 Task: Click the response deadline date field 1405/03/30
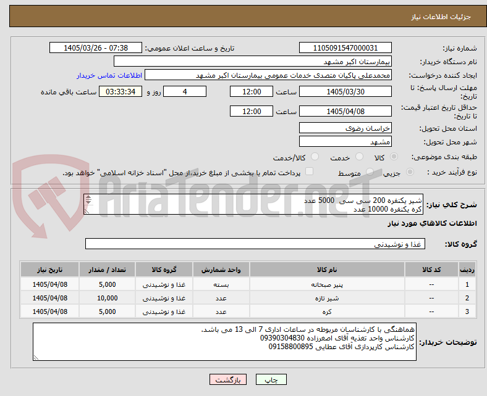tap(345, 91)
